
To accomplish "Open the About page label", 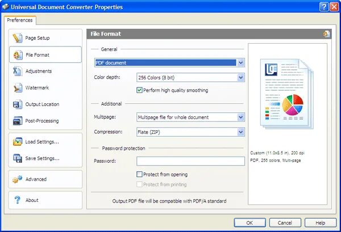I will [32, 200].
